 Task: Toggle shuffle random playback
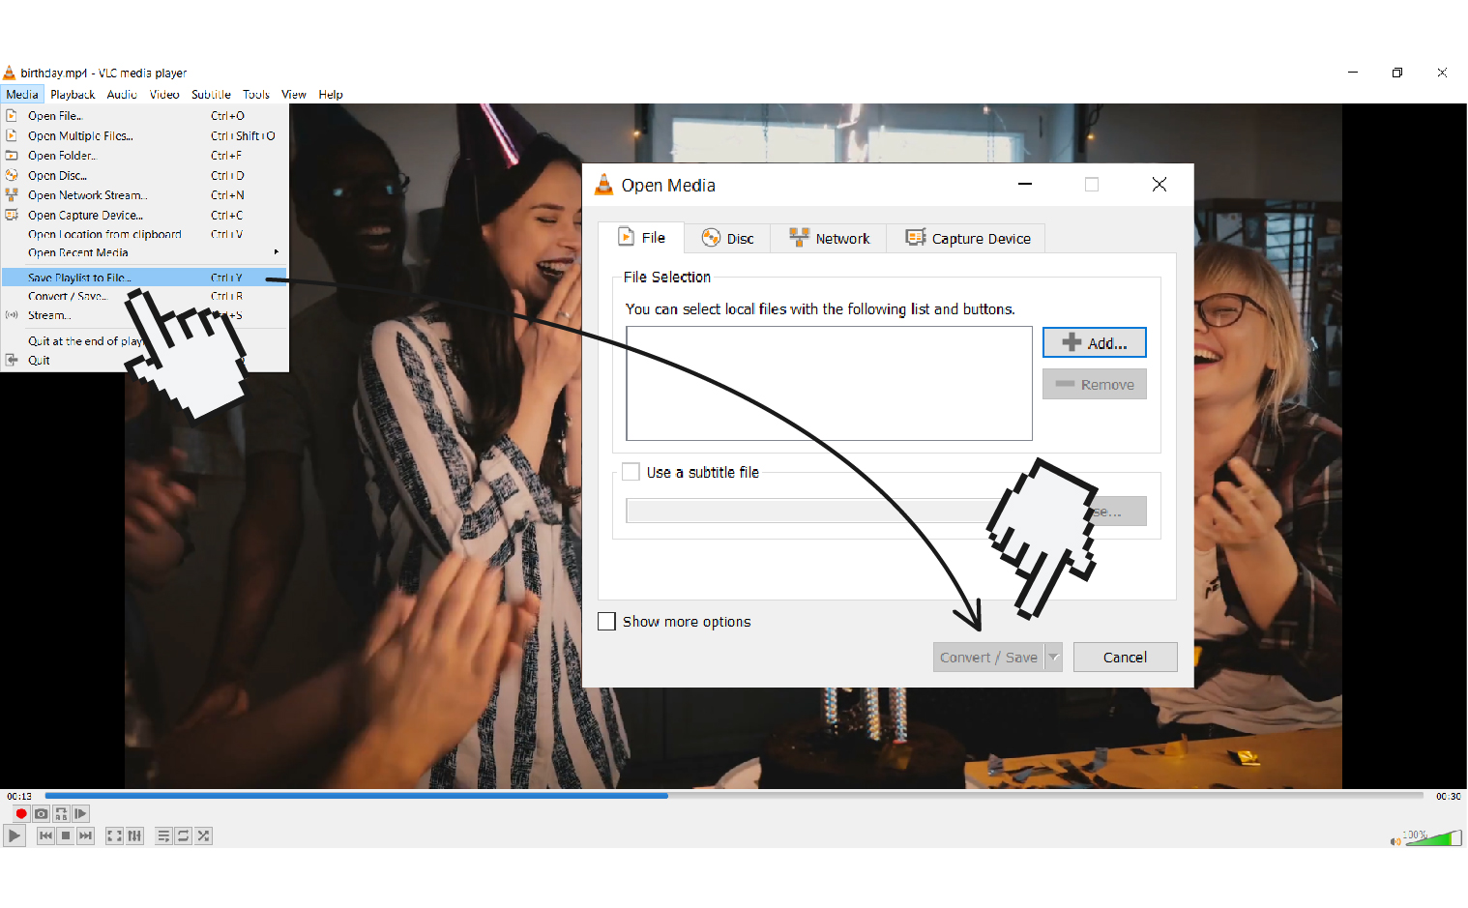point(203,835)
